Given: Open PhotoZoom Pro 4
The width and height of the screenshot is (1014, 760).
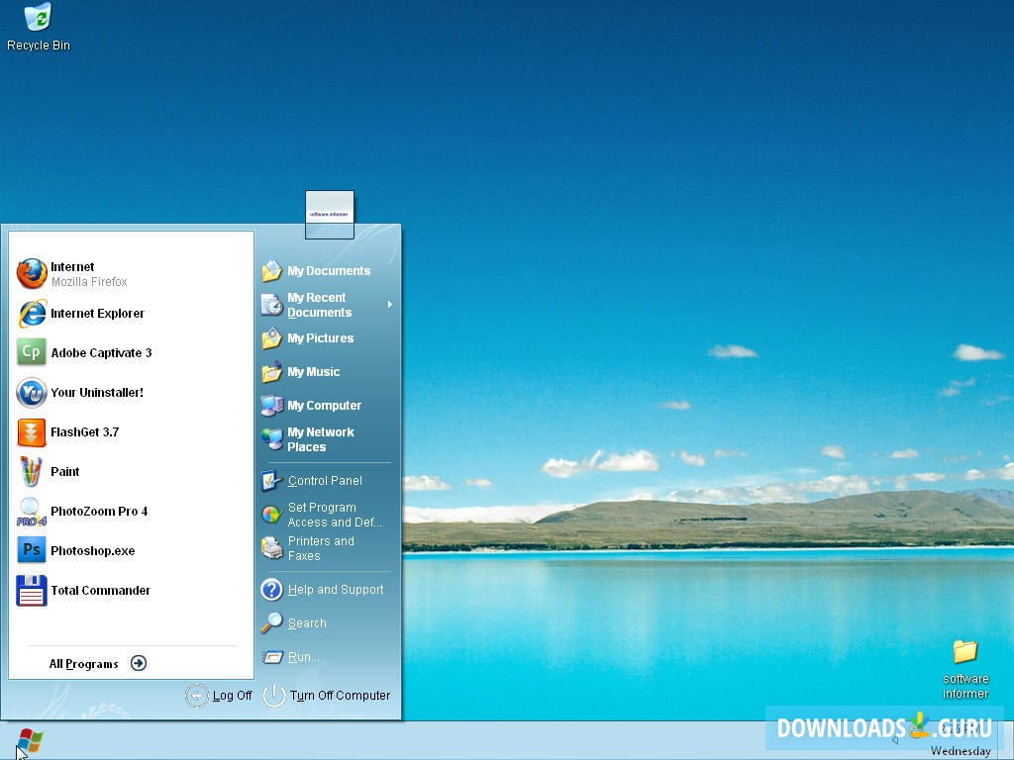Looking at the screenshot, I should 97,512.
